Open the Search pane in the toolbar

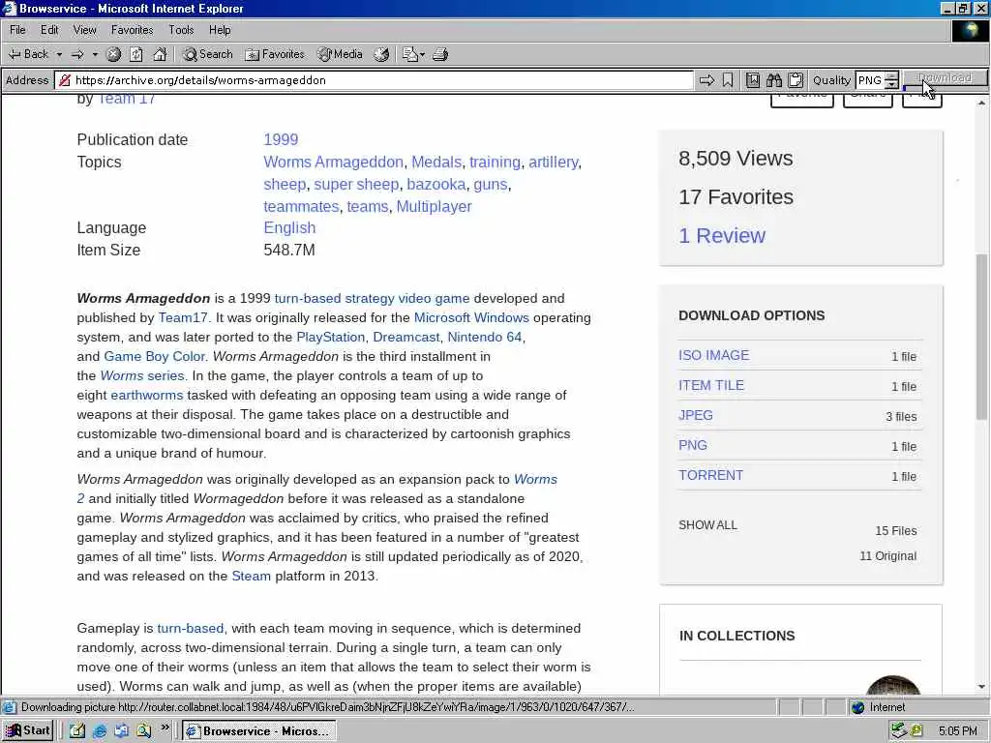(208, 54)
